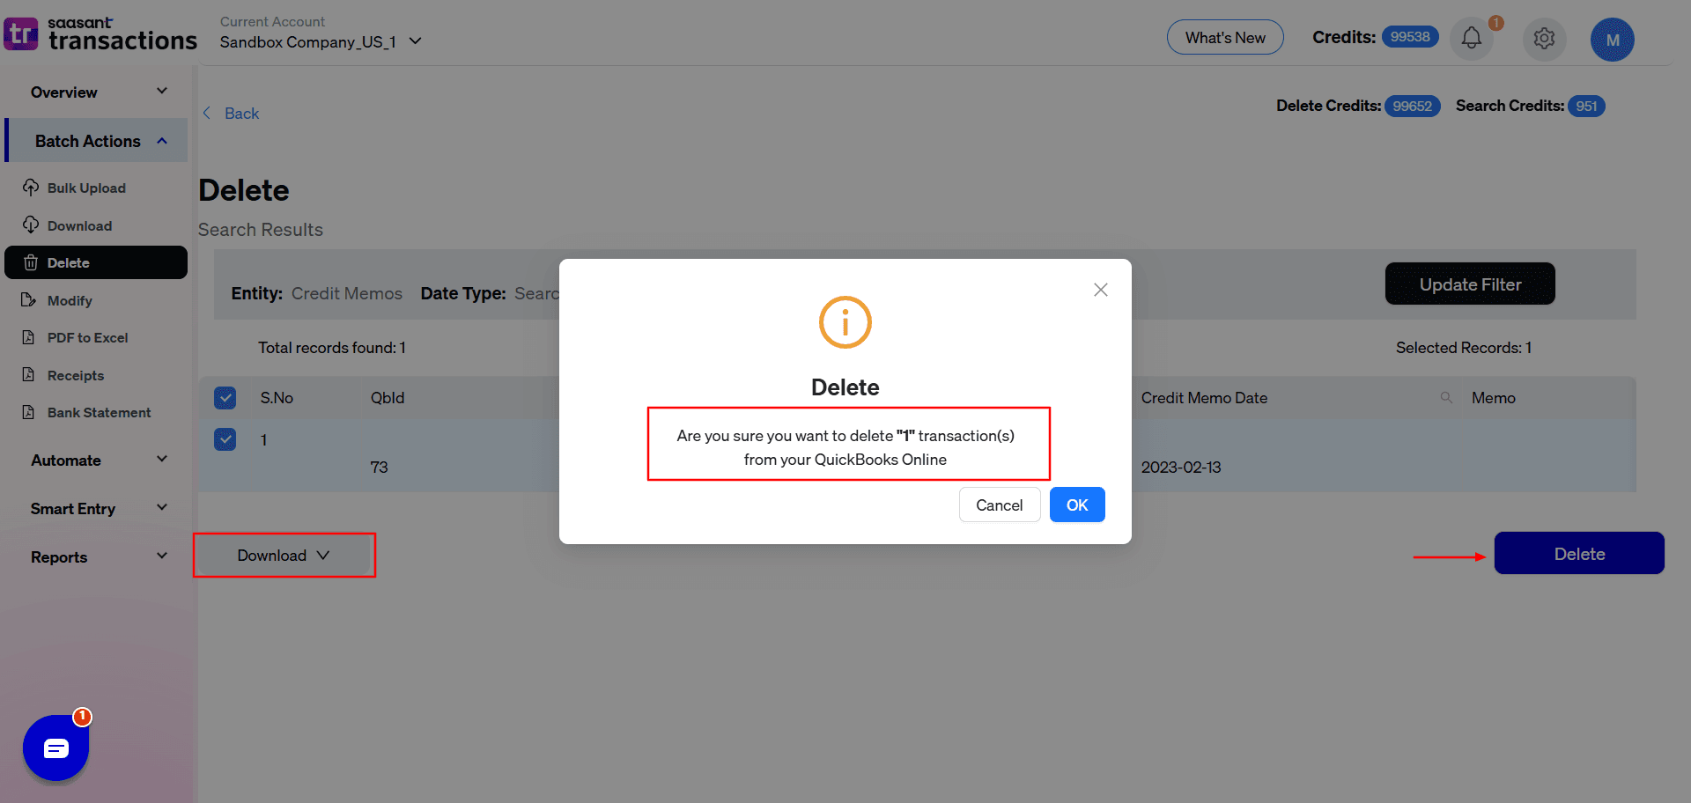
Task: Open Bulk Upload in the sidebar
Action: click(x=86, y=188)
